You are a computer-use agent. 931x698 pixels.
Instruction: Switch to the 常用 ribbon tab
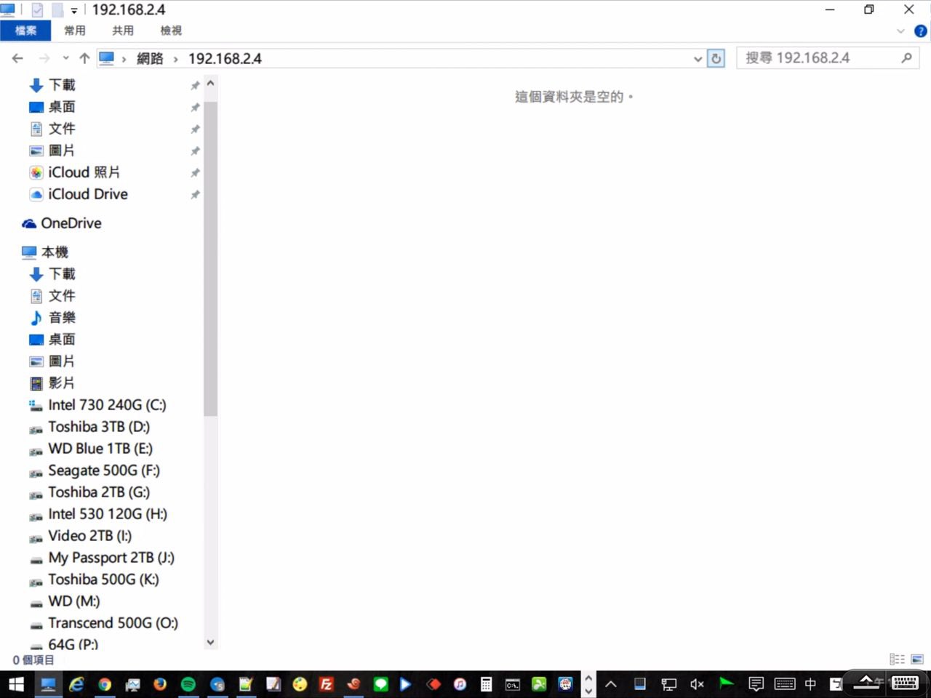(x=75, y=31)
